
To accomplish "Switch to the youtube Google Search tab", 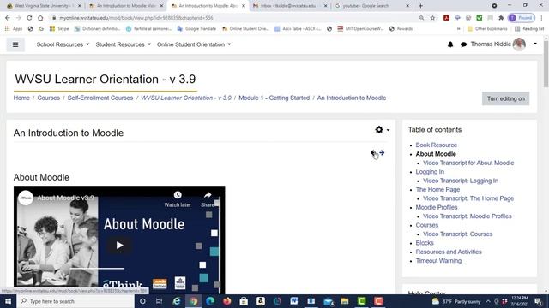I will (371, 6).
